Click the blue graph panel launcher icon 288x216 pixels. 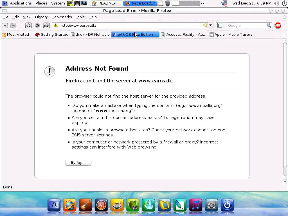84,3
